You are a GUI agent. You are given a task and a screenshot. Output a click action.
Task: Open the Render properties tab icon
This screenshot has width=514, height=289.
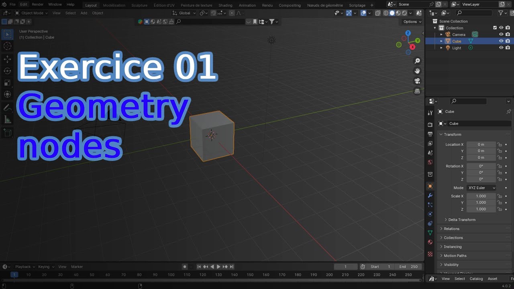[x=430, y=124]
